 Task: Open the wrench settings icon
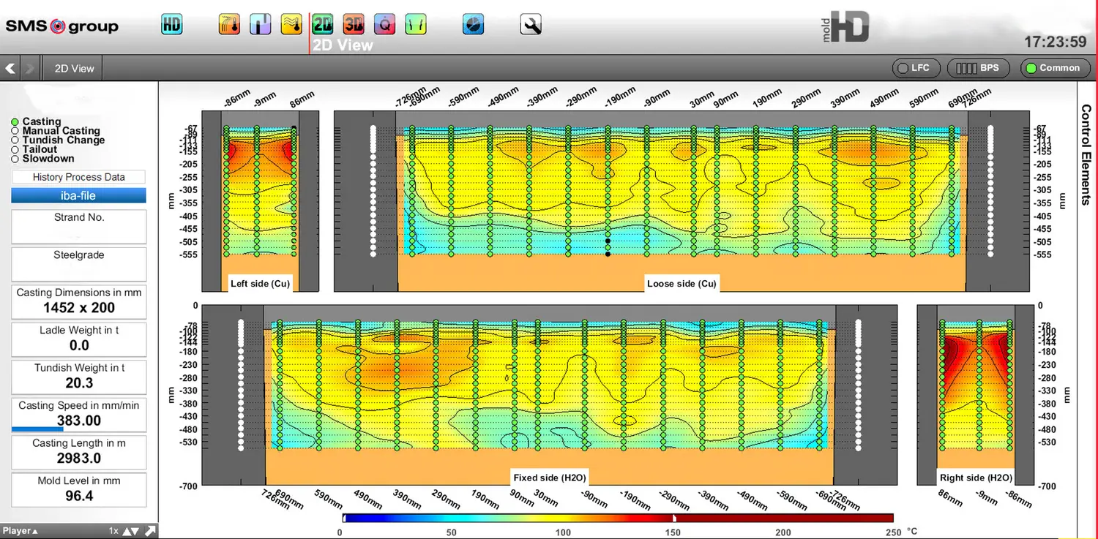[x=531, y=24]
